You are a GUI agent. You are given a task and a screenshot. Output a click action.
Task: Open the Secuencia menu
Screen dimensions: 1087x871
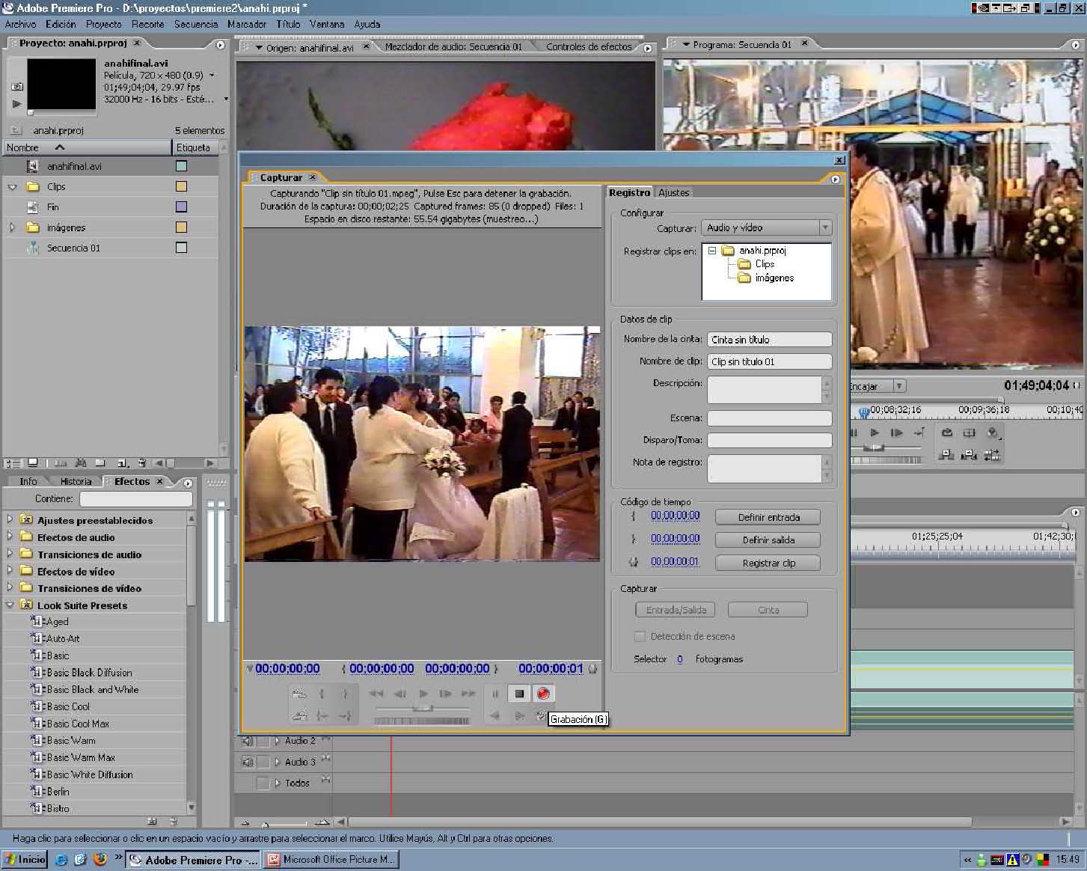195,24
